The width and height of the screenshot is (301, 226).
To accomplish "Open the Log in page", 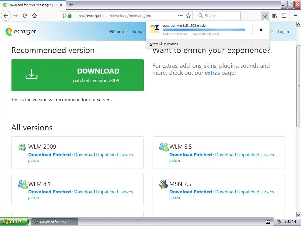I will coord(283,31).
